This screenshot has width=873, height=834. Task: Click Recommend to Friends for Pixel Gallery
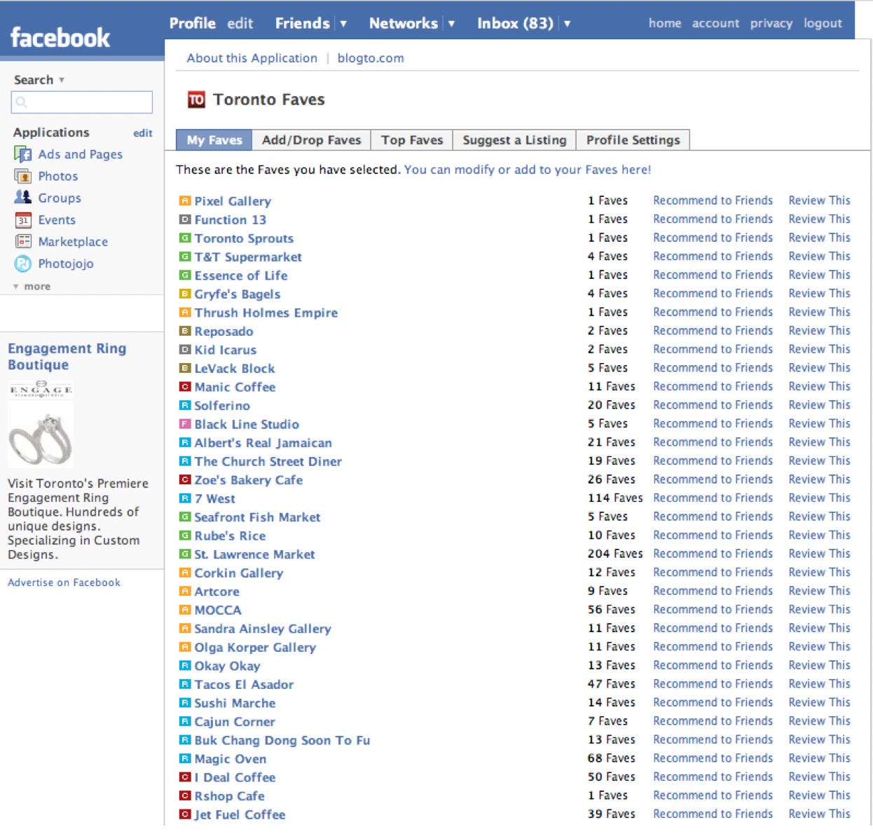(x=713, y=200)
